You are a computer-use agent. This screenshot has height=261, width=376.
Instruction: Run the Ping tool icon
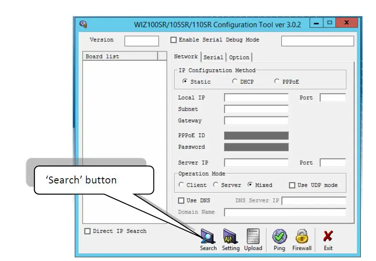tap(279, 239)
